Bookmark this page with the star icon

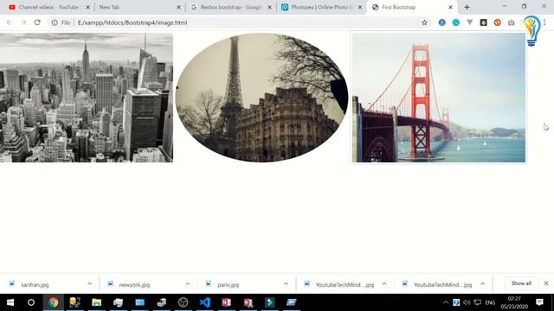424,22
